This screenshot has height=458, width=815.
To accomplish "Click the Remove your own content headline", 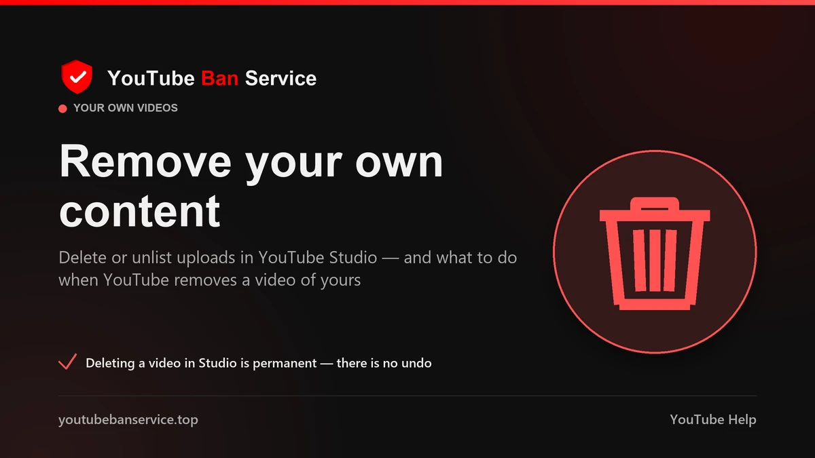I will coord(251,185).
